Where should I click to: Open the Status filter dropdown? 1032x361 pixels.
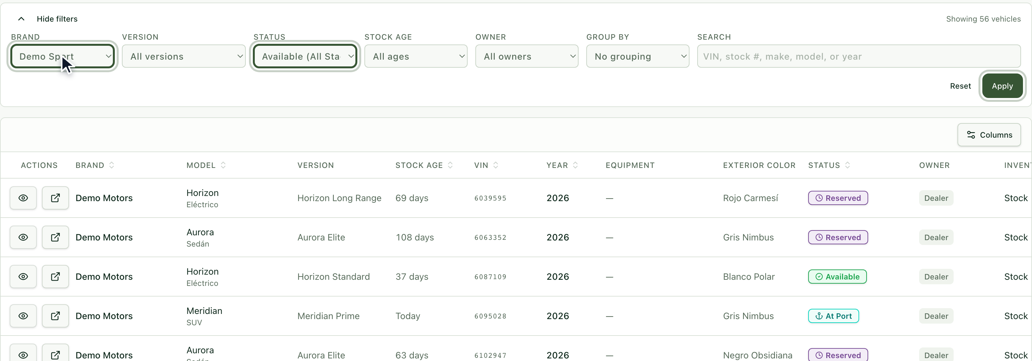[x=305, y=56]
